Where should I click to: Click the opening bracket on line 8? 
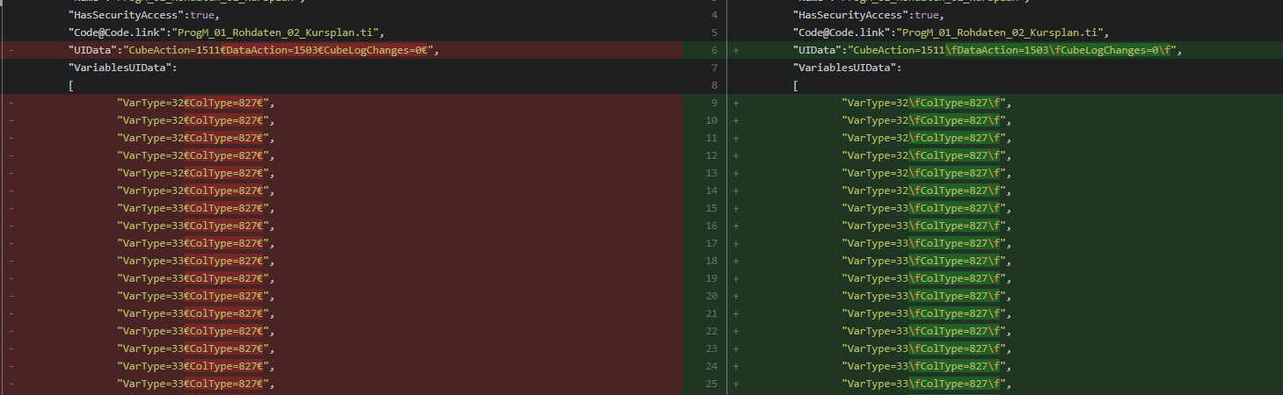[796, 85]
